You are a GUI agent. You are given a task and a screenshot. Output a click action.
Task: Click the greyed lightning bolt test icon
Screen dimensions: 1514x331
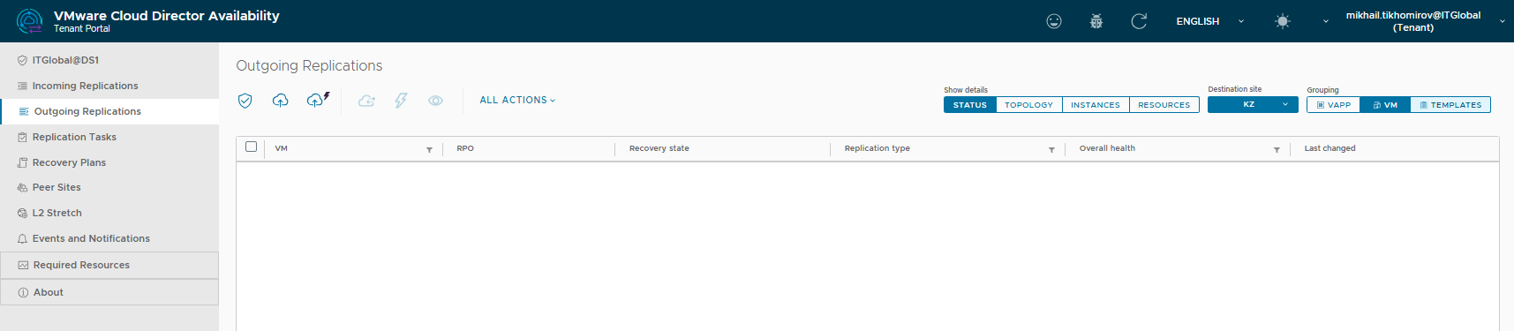[x=401, y=101]
